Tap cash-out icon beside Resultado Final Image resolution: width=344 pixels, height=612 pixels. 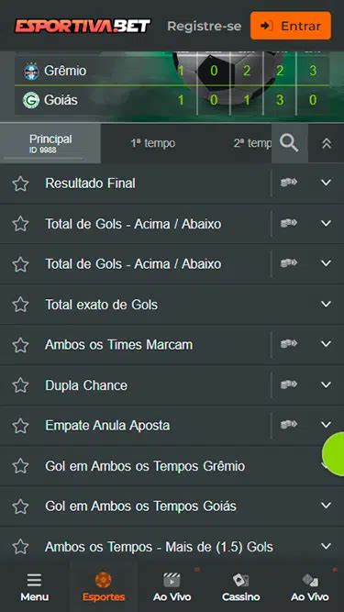coord(289,183)
